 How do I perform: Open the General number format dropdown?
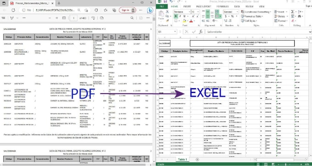237,12
